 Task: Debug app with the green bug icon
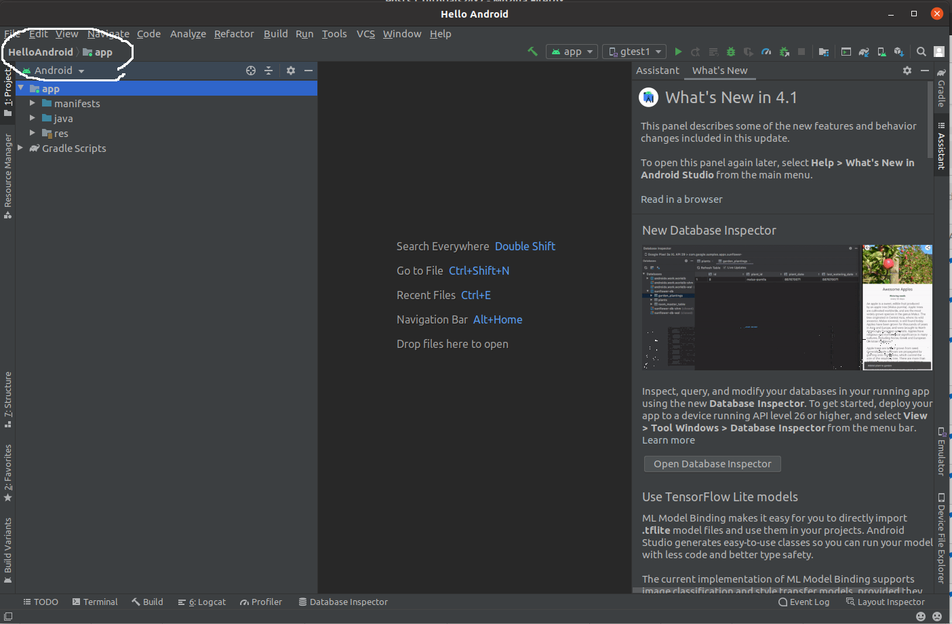tap(731, 52)
